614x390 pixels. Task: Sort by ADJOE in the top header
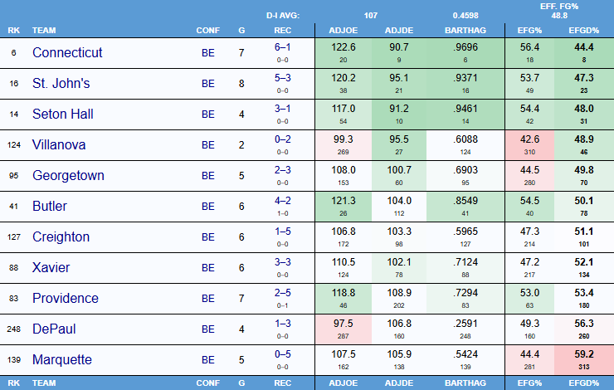pos(342,31)
